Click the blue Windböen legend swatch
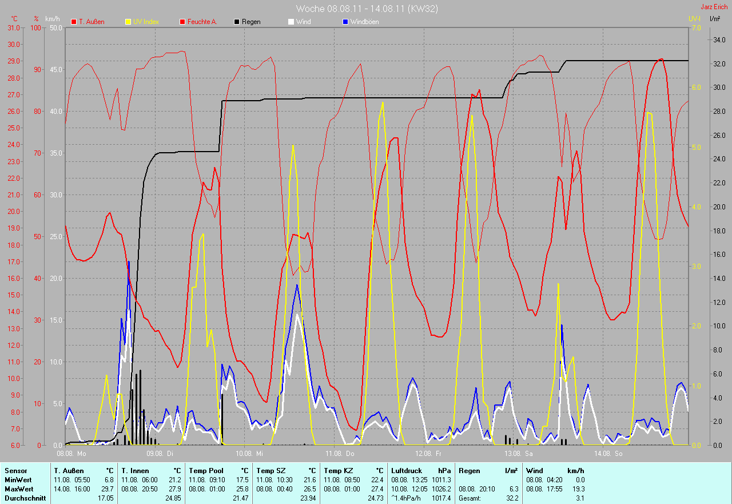732x504 pixels. pos(345,22)
